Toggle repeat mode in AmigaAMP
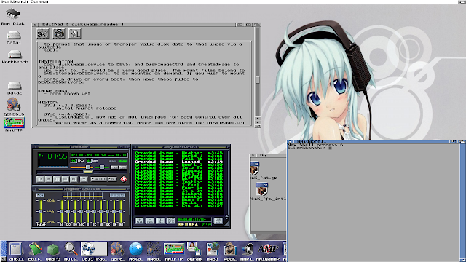The width and height of the screenshot is (466, 262). tap(112, 179)
